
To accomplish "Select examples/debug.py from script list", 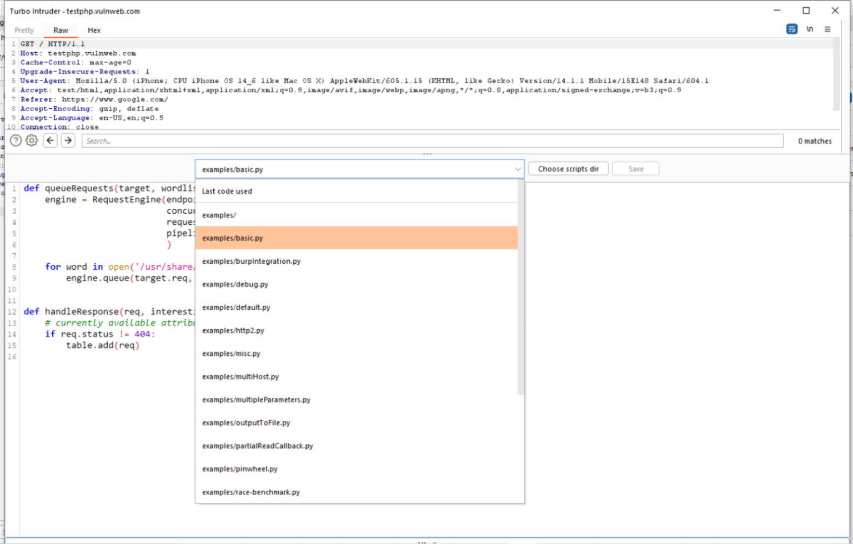I will click(x=235, y=285).
